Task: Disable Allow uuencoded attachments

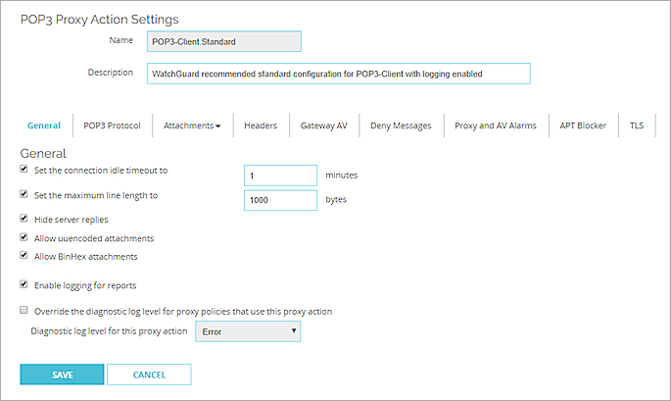Action: point(24,237)
